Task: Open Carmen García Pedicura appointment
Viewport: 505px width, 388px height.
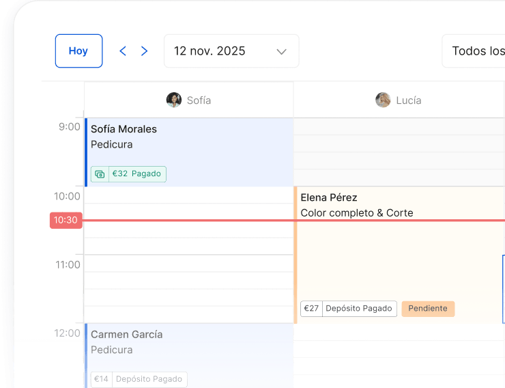Action: 189,356
